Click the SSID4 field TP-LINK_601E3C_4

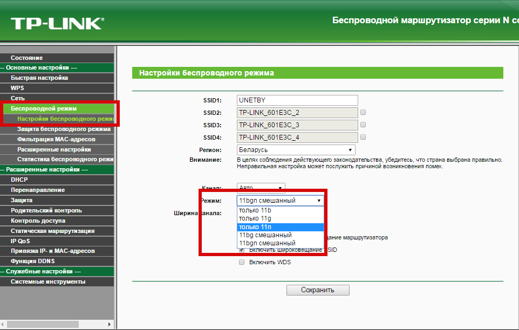(297, 137)
